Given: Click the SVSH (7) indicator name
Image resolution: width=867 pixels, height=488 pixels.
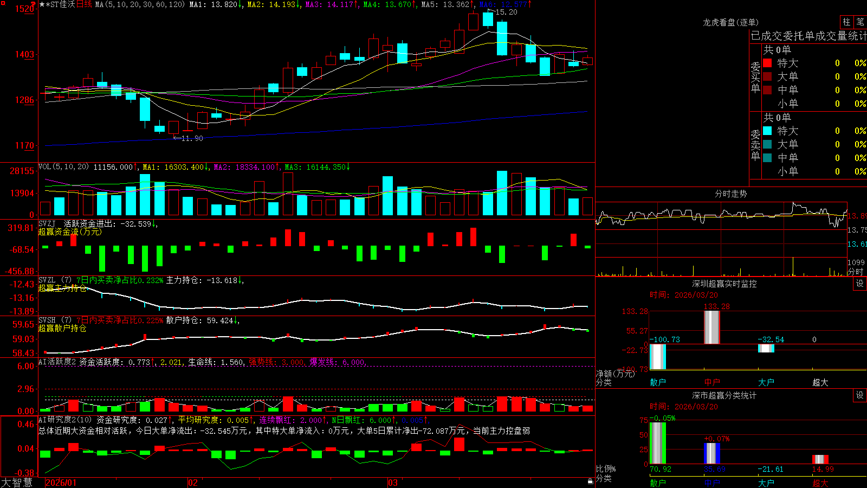Looking at the screenshot, I should click(55, 320).
